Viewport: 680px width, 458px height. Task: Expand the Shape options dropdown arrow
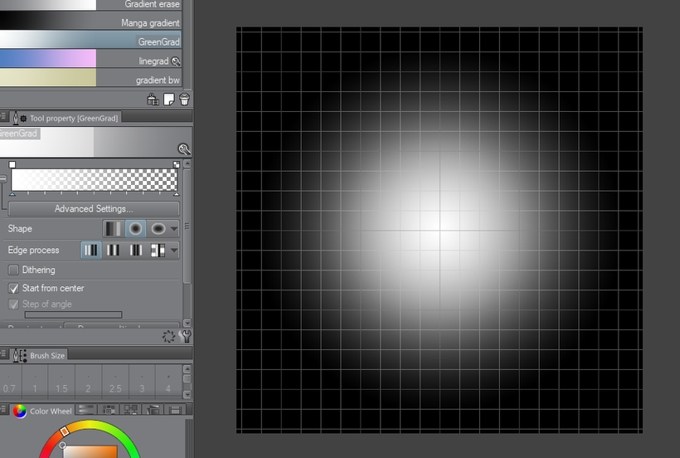point(174,228)
